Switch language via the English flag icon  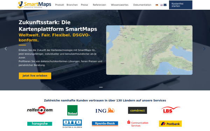pos(161,5)
